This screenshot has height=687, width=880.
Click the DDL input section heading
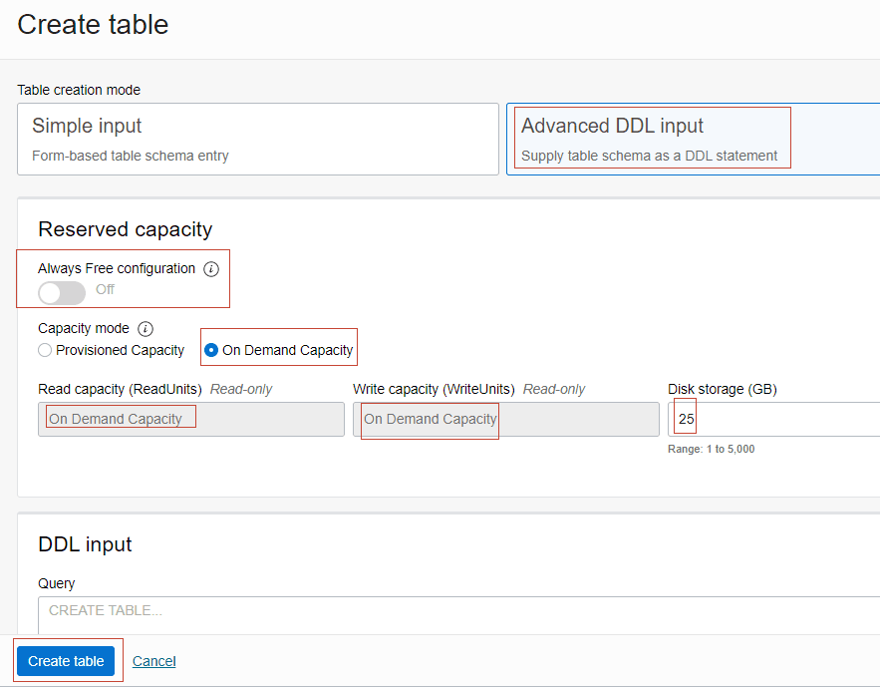pos(85,544)
